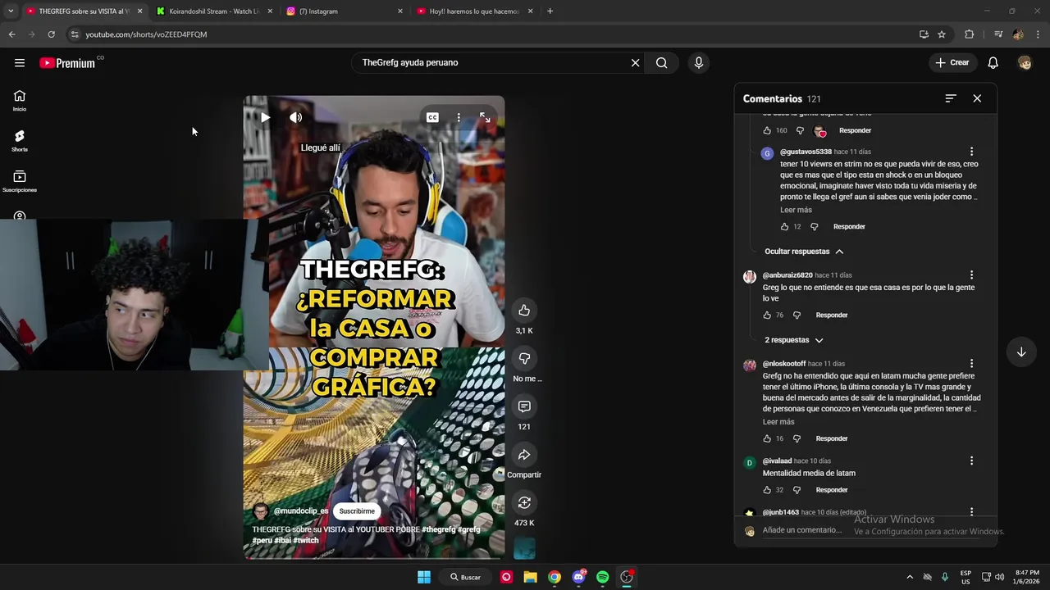Open options for @nloskootoff comment
This screenshot has height=590, width=1050.
tap(971, 364)
